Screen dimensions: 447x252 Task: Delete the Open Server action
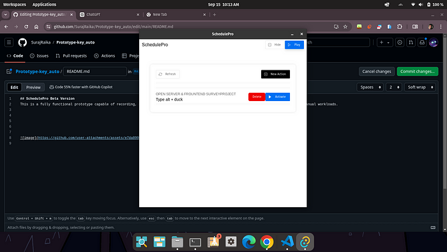(x=257, y=97)
